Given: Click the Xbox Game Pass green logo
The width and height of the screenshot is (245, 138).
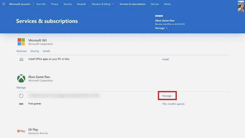Looking at the screenshot, I should click(x=21, y=79).
